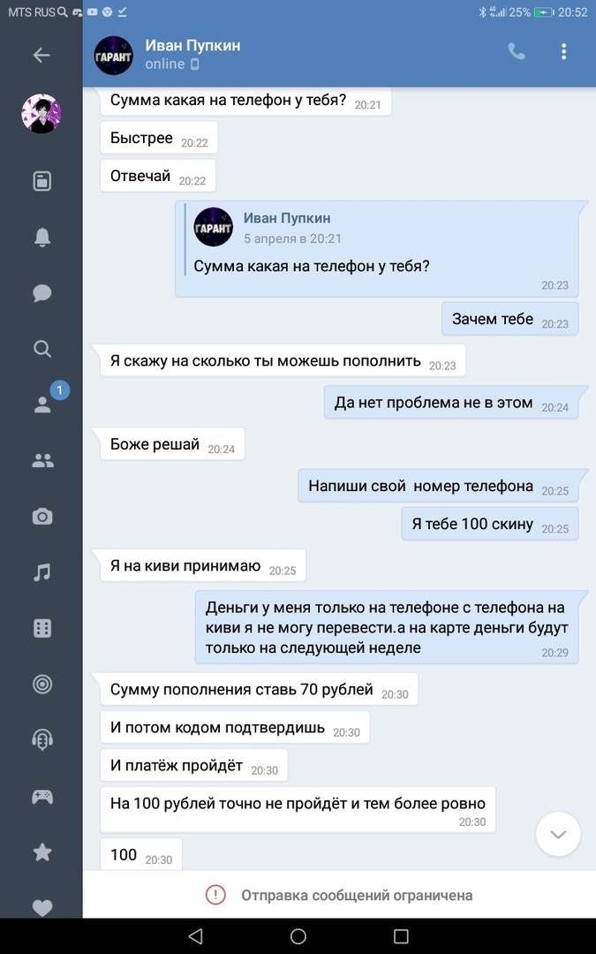Viewport: 596px width, 954px height.
Task: Open friends icon with badge 1
Action: tap(42, 405)
